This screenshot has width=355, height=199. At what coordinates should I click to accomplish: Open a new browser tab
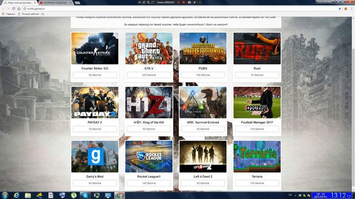tap(78, 3)
